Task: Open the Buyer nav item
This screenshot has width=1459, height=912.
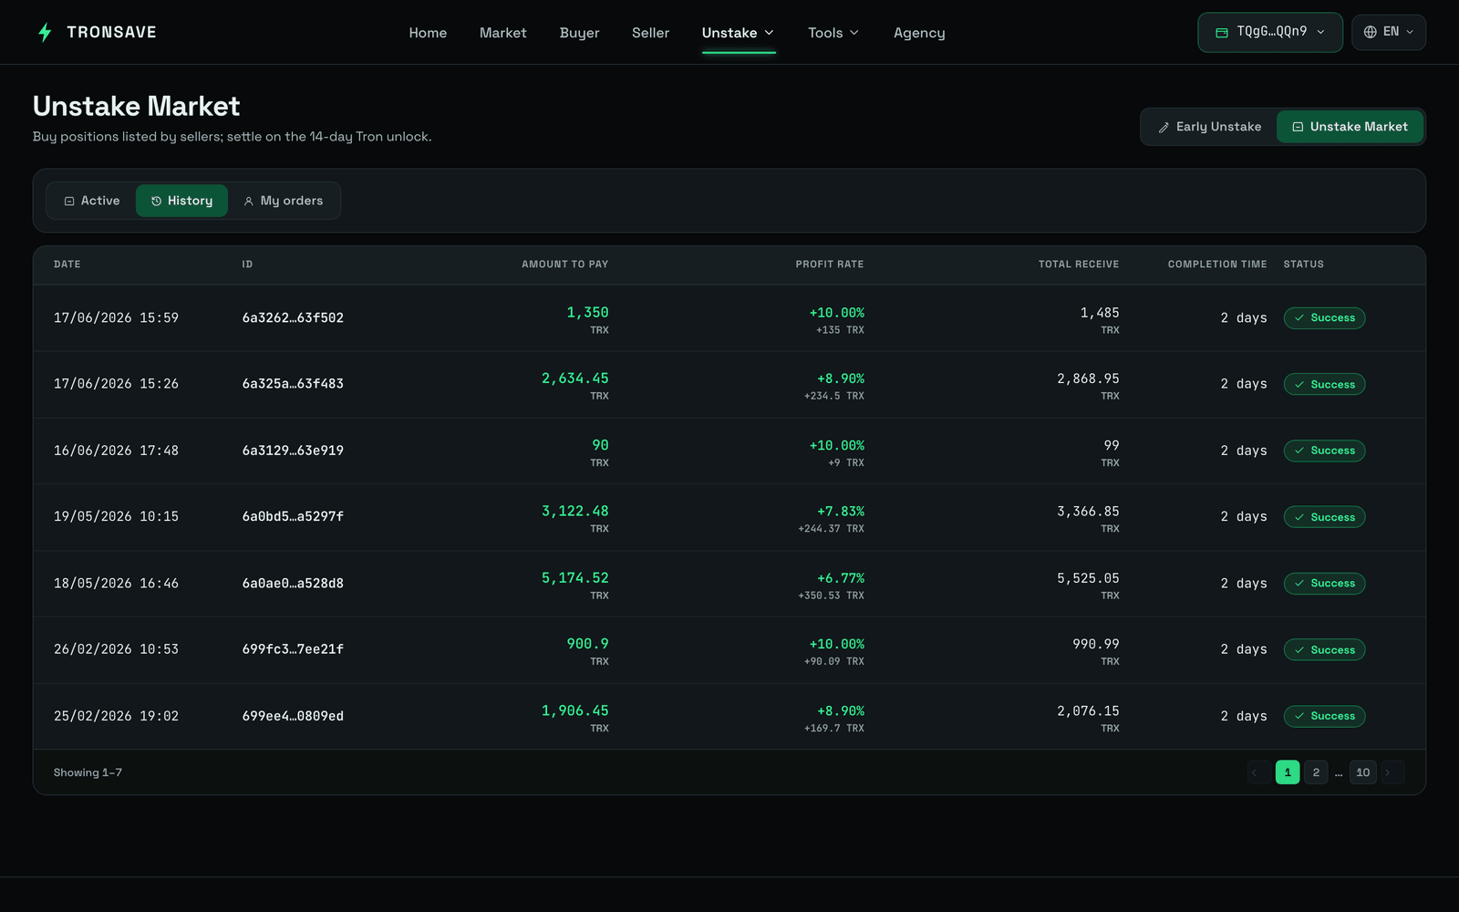Action: [x=579, y=33]
